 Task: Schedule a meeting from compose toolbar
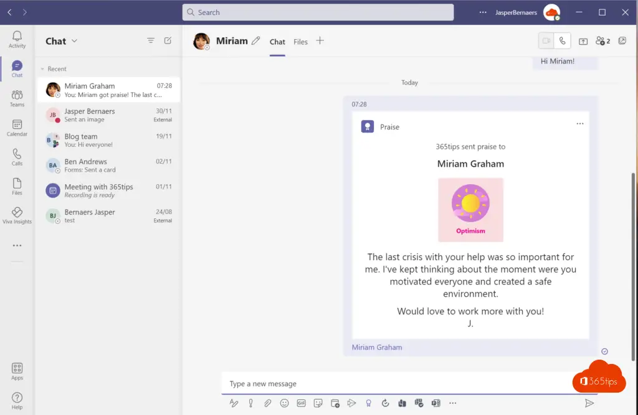pos(335,403)
